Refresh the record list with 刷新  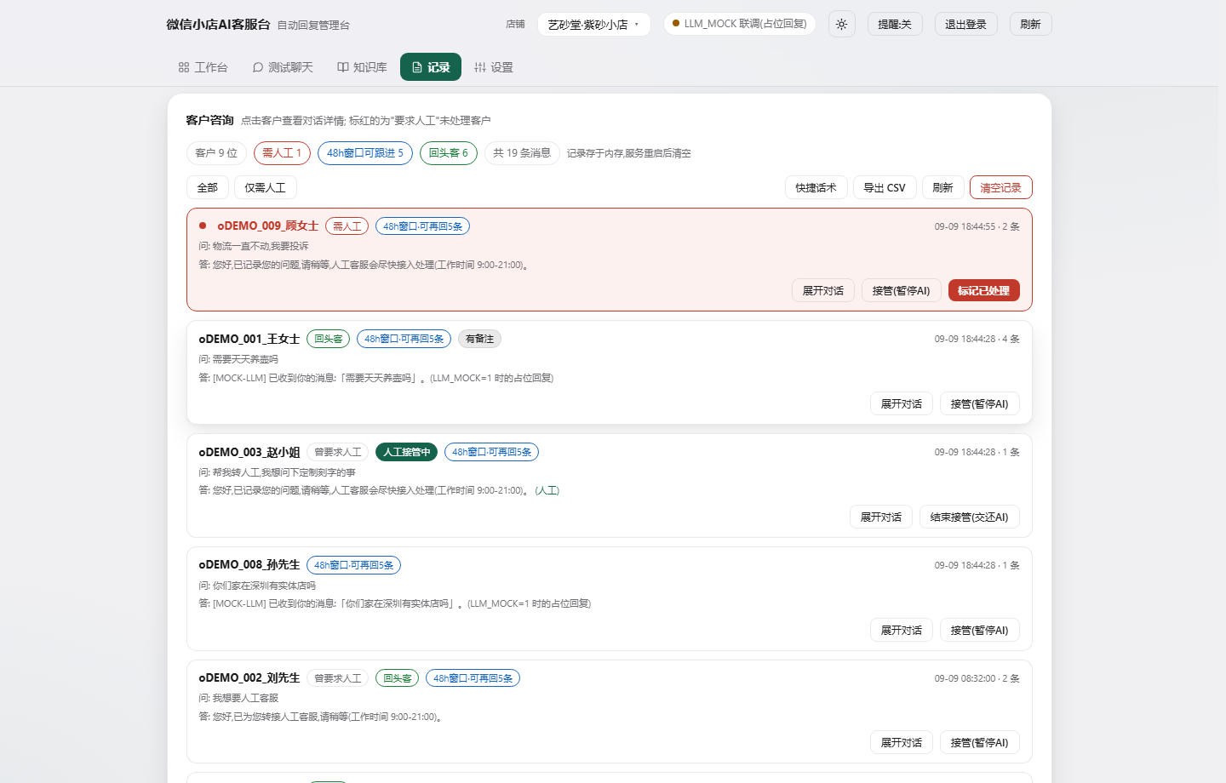[x=942, y=187]
